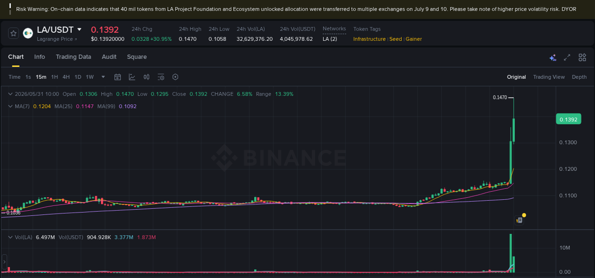This screenshot has height=278, width=595.
Task: Click the Risk Warning banner text
Action: pos(296,9)
